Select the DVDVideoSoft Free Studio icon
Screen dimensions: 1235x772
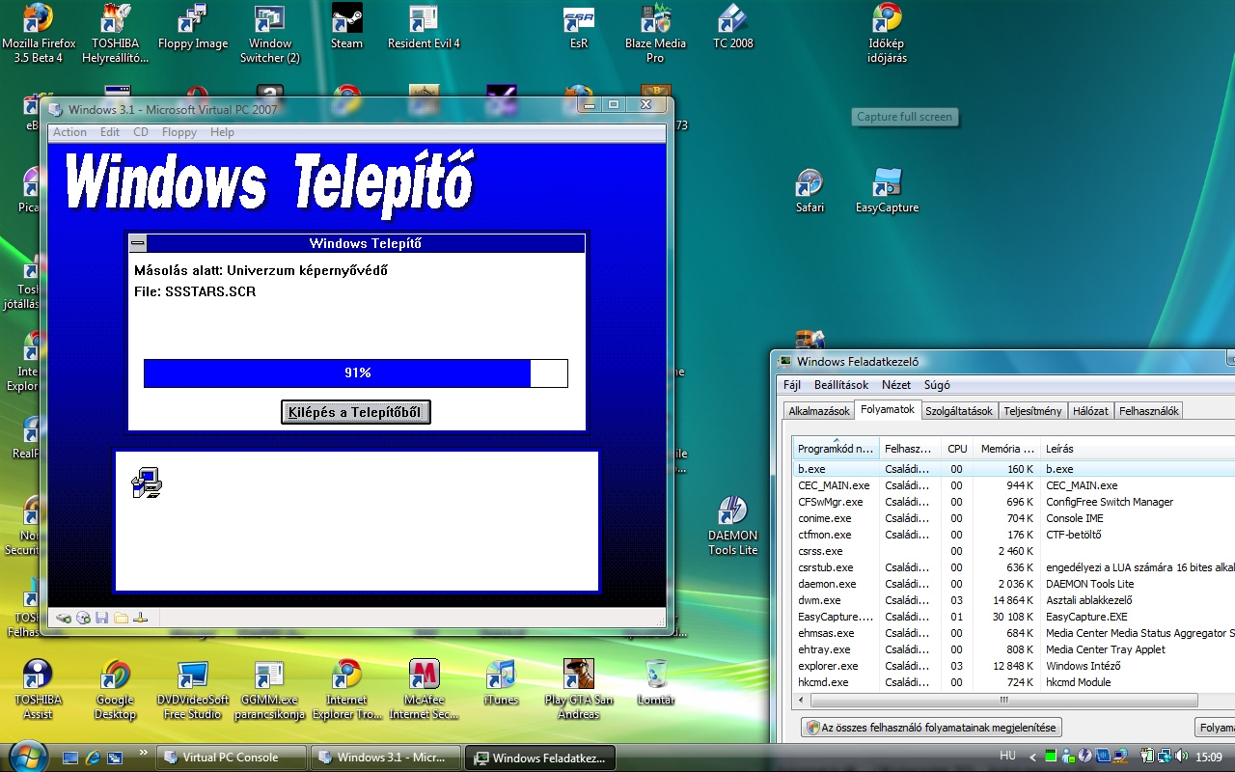tap(193, 690)
